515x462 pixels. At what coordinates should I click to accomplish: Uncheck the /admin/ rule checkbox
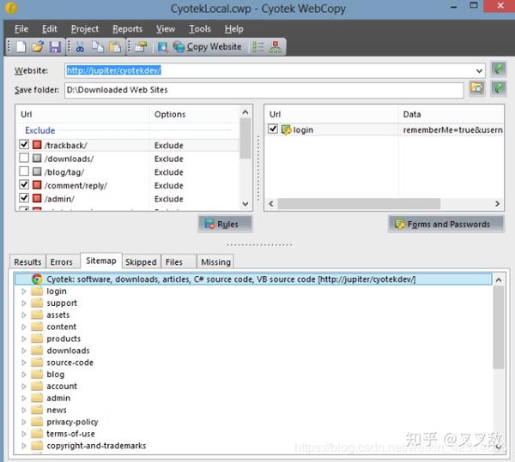pos(24,198)
